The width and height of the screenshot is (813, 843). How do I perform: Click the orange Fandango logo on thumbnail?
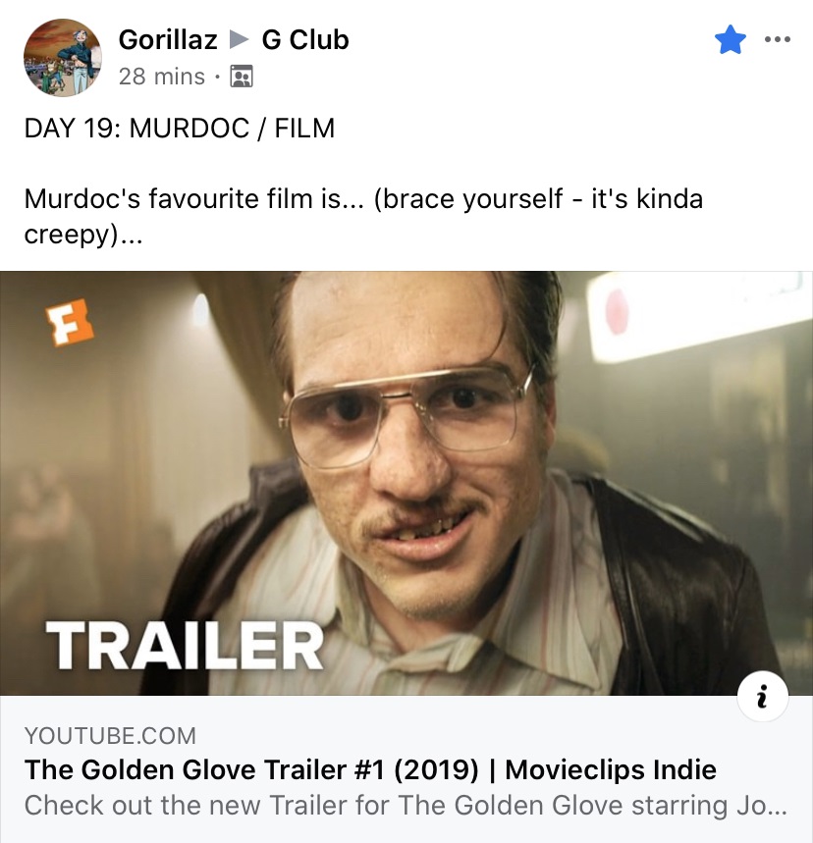point(70,322)
